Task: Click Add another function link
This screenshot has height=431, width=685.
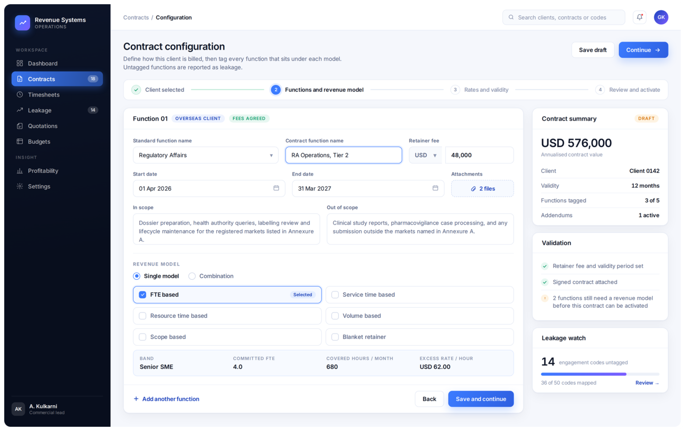Action: [166, 399]
